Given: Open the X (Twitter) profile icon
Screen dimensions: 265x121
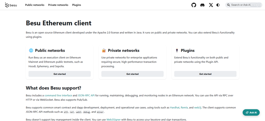Looking at the screenshot, I should (211, 5).
